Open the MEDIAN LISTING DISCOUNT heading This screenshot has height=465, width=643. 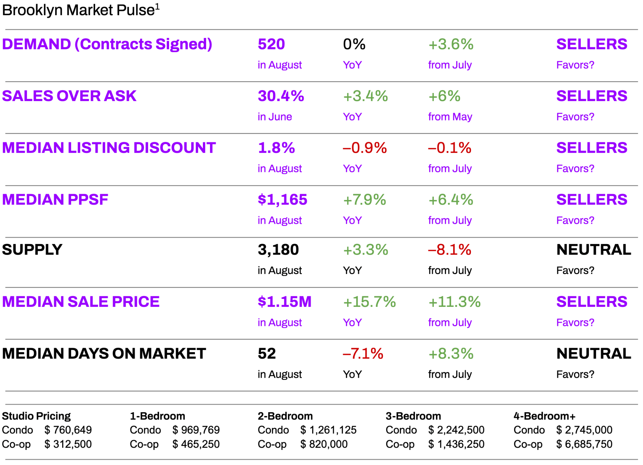(109, 148)
